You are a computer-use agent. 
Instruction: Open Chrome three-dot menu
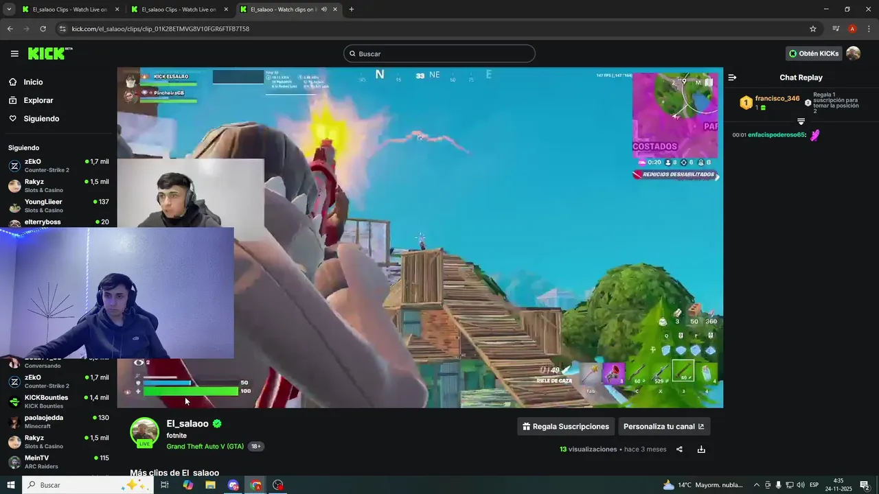click(x=869, y=29)
